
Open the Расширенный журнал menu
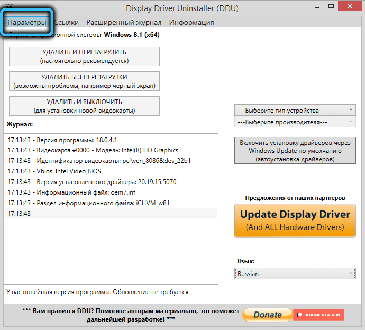124,22
